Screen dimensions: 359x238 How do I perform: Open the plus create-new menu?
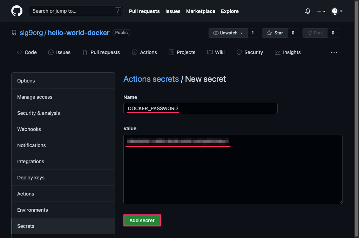pyautogui.click(x=321, y=11)
